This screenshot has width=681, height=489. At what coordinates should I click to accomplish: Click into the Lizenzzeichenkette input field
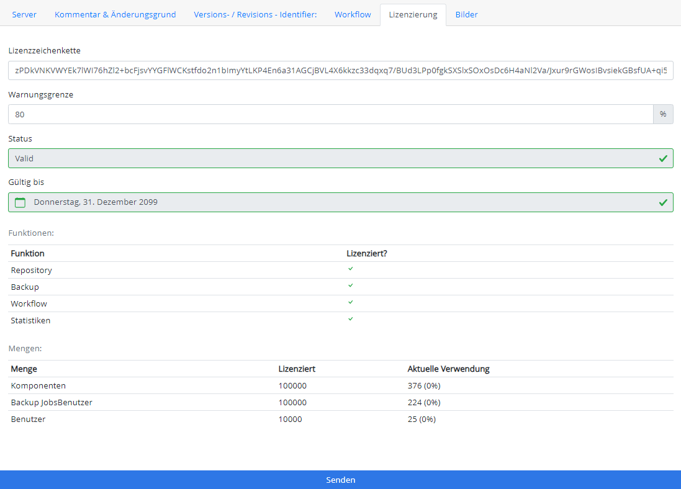tap(340, 71)
